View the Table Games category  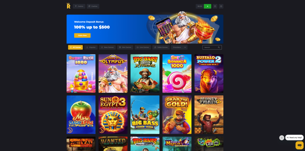point(161,47)
